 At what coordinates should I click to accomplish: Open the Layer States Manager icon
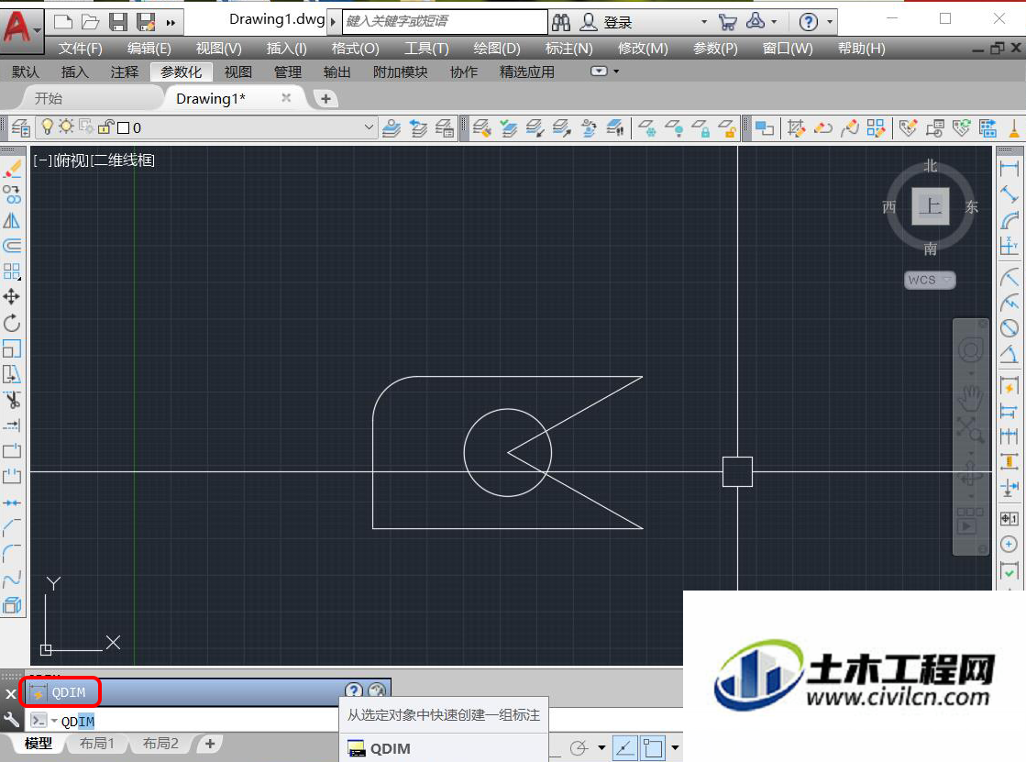click(x=445, y=127)
